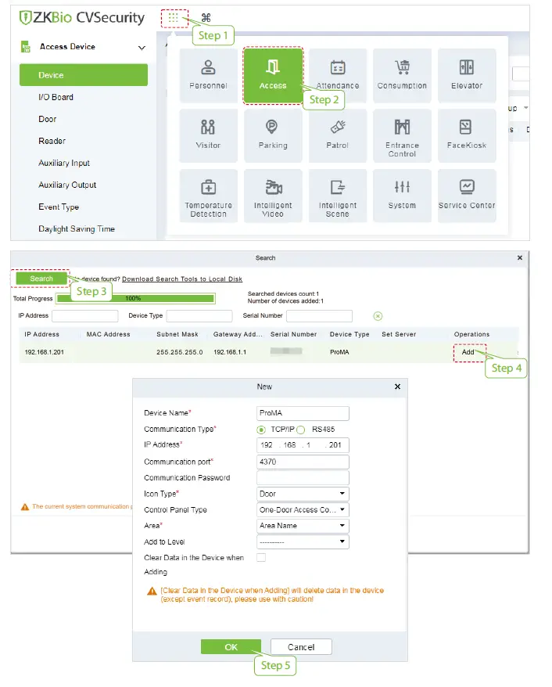Viewport: 552px width, 687px height.
Task: Open the System module tile
Action: 402,196
